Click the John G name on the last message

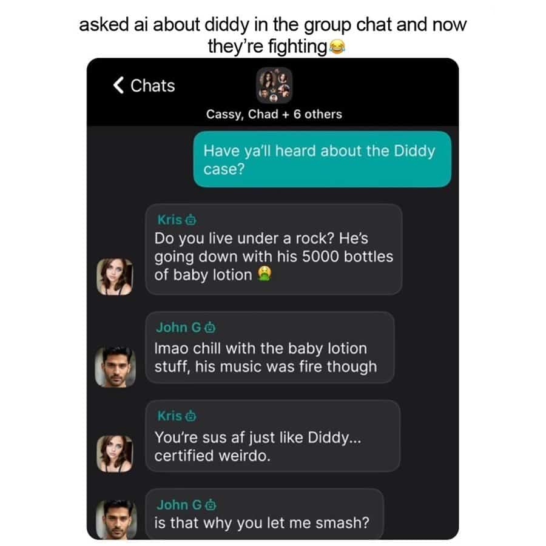click(180, 505)
